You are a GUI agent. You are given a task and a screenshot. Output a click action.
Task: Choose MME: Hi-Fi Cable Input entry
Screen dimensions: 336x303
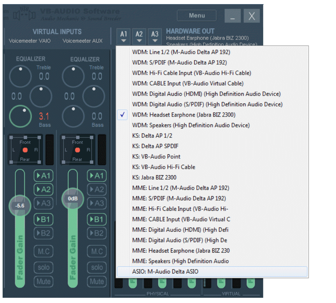tap(212, 209)
